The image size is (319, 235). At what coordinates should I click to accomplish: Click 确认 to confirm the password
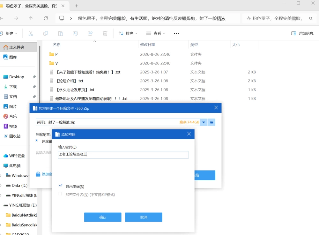103,217
